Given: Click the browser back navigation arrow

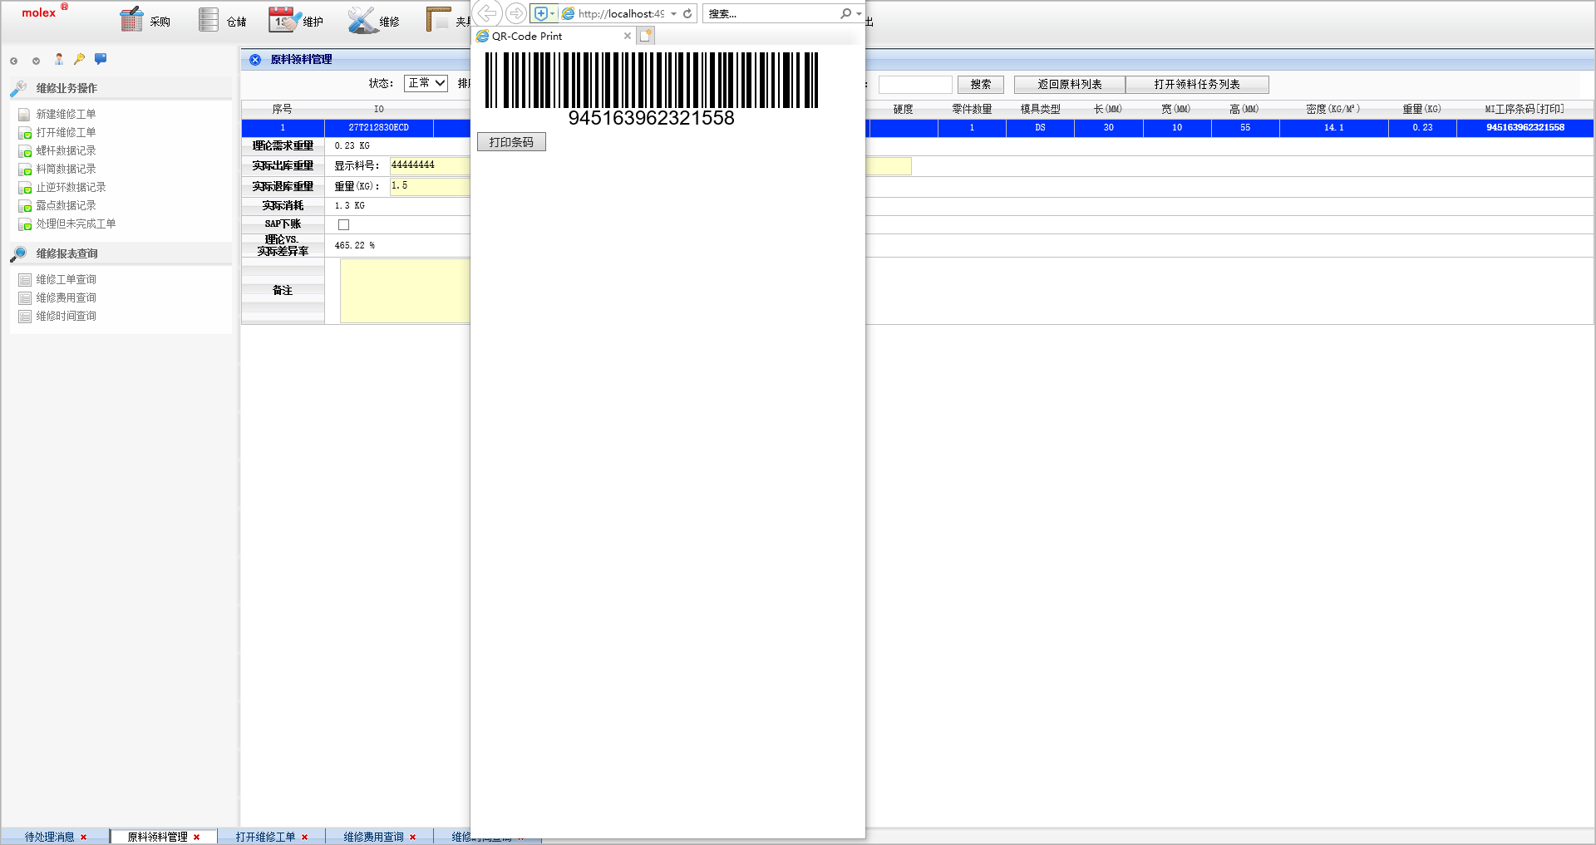Looking at the screenshot, I should coord(487,13).
